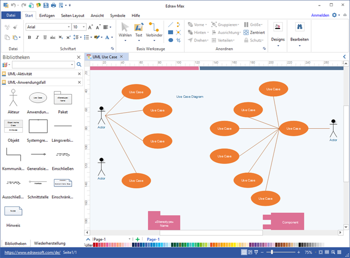Select the Wählen pointer tool
Screen dimensions: 350x258
[125, 31]
